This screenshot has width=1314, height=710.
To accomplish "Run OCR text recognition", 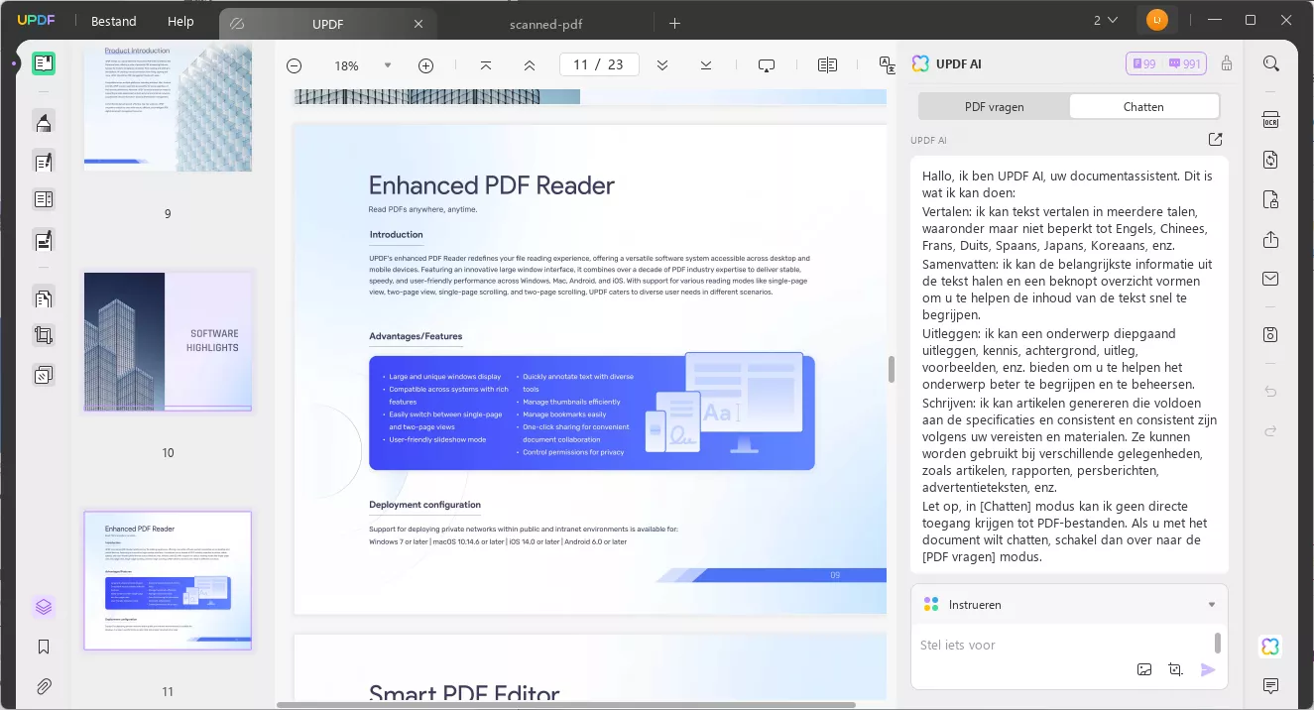I will 1271,120.
